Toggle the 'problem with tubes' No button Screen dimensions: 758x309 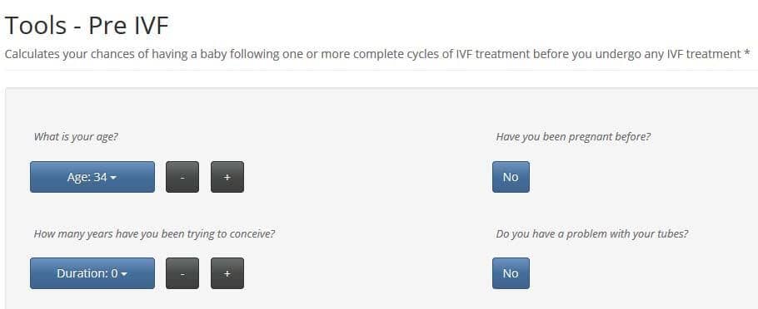(x=511, y=273)
